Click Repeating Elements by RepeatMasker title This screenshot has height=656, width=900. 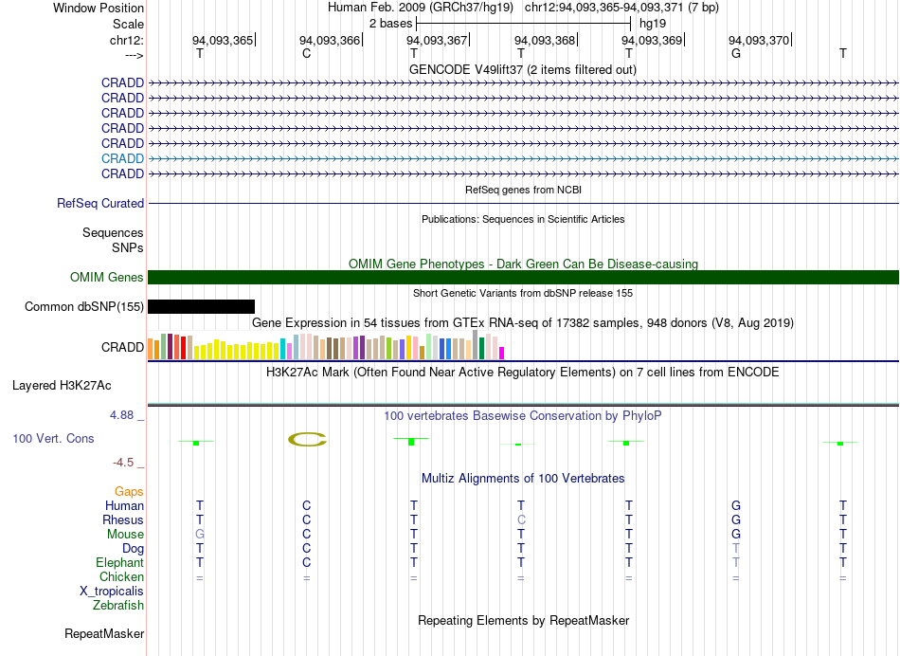[523, 620]
